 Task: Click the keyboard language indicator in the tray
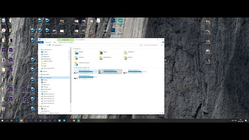point(236,121)
